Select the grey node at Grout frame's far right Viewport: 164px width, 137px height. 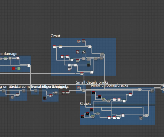[x=102, y=54]
